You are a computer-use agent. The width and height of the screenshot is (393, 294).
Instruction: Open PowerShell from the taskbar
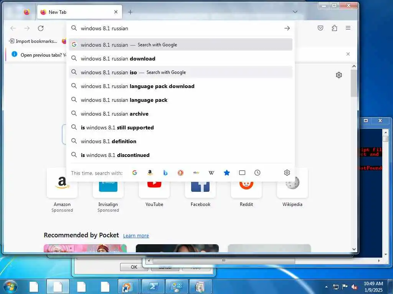[153, 286]
